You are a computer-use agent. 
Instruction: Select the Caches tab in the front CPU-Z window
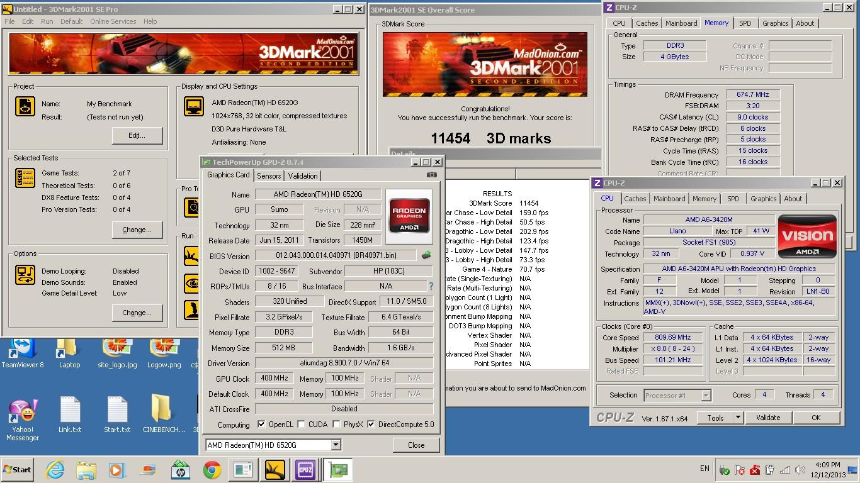click(635, 199)
